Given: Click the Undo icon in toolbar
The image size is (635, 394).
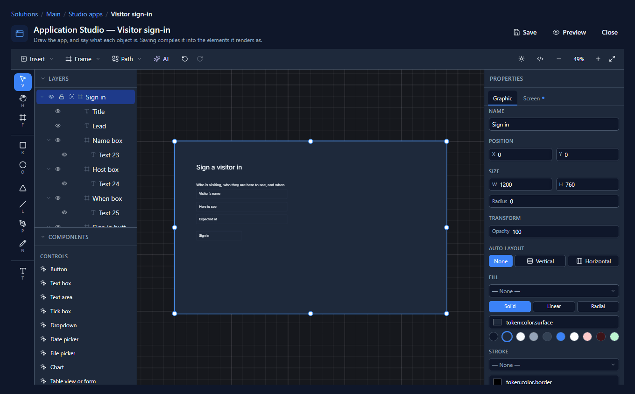Looking at the screenshot, I should click(185, 59).
